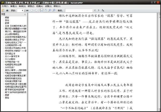Open bookmark 柏杨无知乱译《资治通鉴
The height and width of the screenshot is (112, 161).
pyautogui.click(x=16, y=84)
